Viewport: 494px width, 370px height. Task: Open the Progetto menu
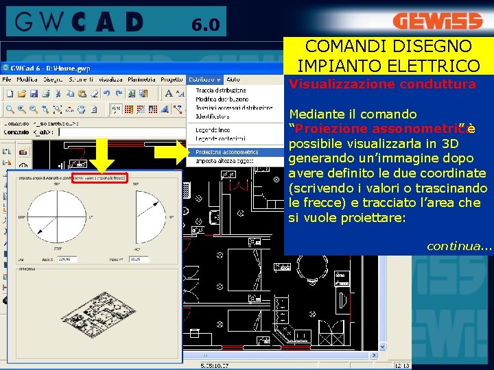[172, 79]
